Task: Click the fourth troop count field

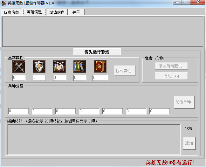Action: 89,111
